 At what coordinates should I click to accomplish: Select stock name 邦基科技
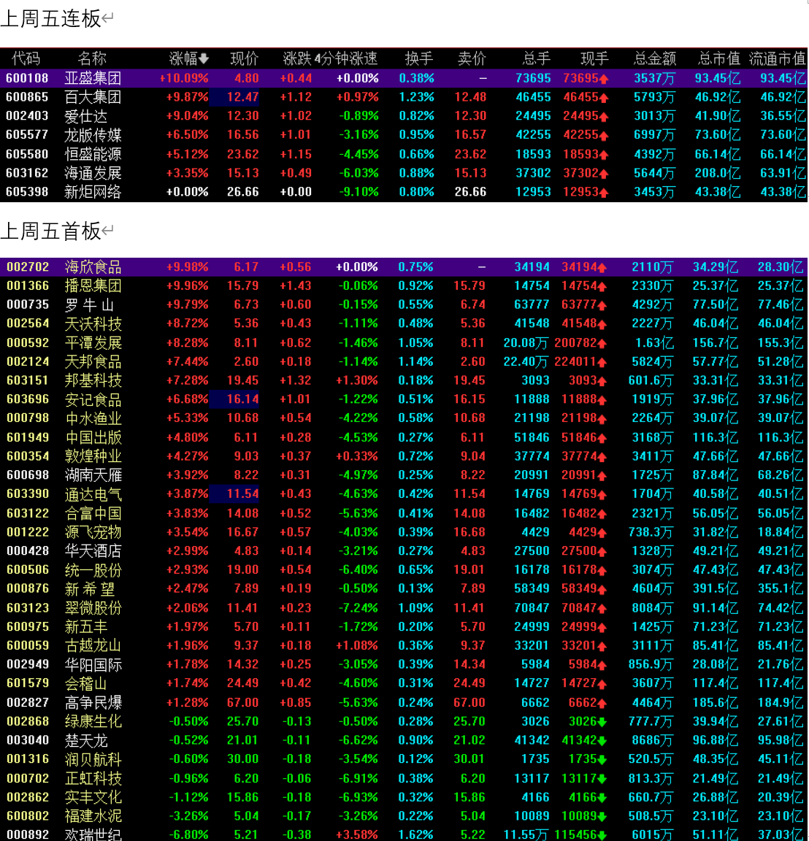coord(93,381)
